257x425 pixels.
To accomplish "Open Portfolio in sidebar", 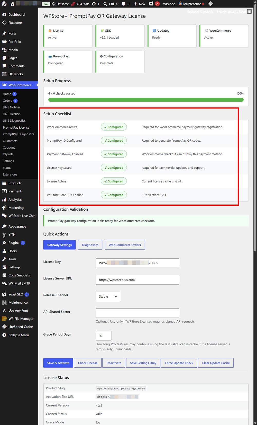I will (15, 42).
